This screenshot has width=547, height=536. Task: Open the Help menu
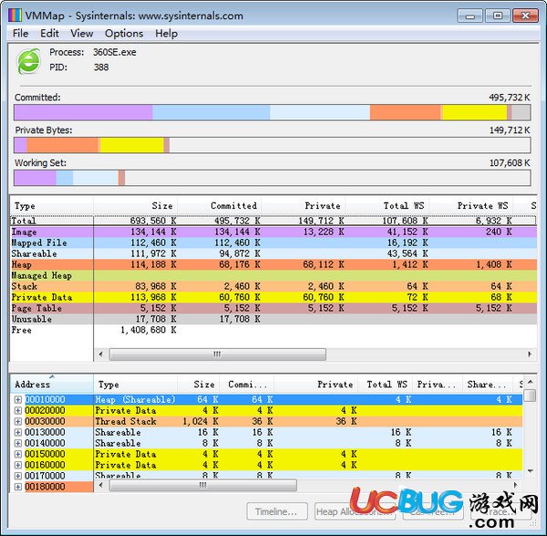tap(167, 34)
